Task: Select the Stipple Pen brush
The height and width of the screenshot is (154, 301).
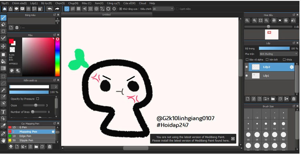Action: pyautogui.click(x=31, y=141)
